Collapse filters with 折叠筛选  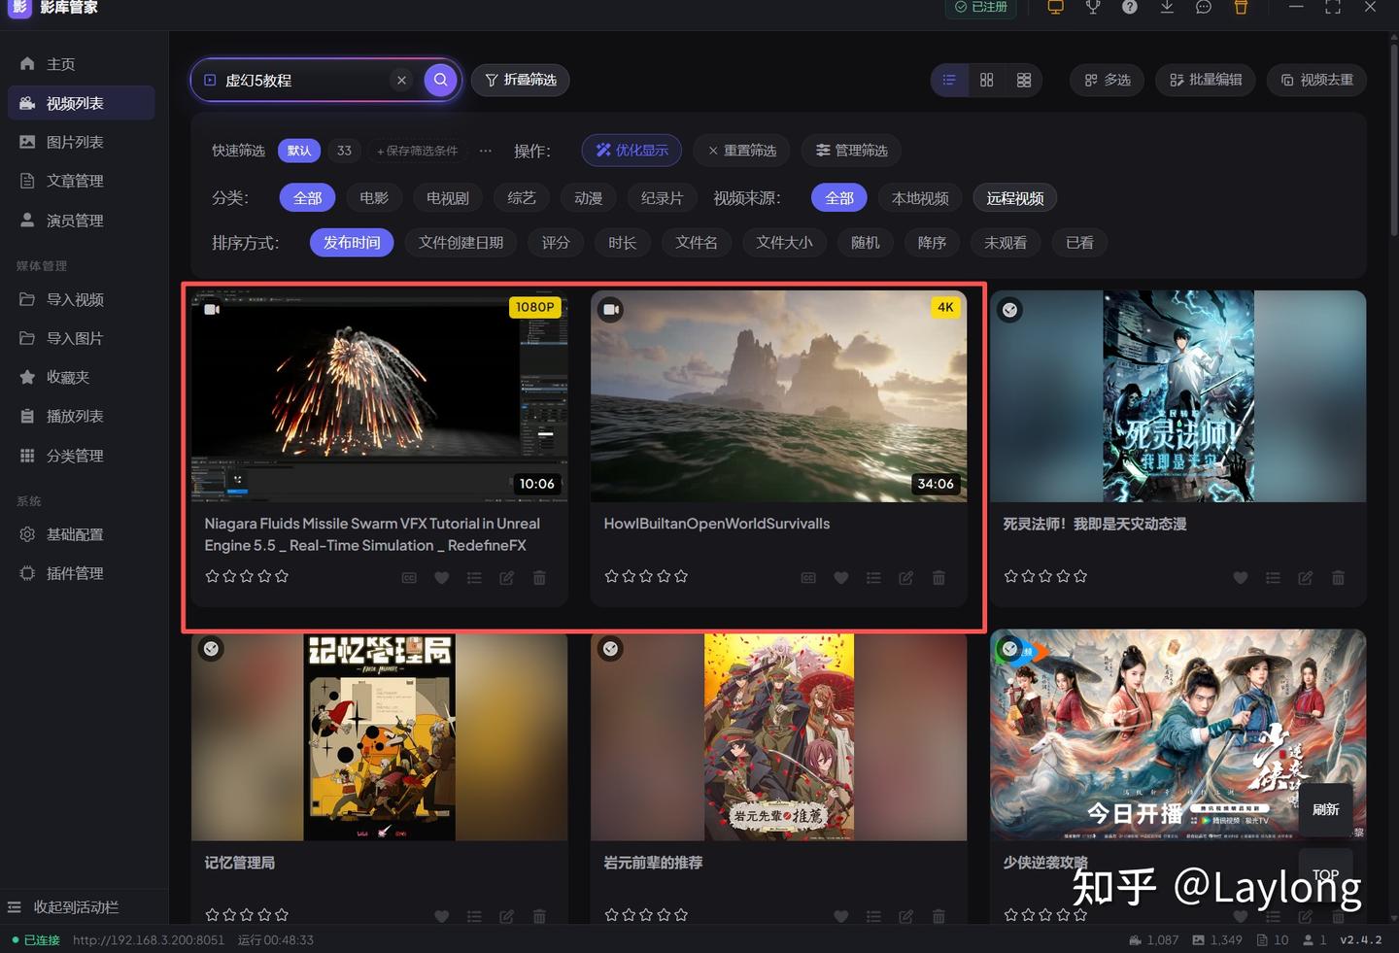click(521, 80)
